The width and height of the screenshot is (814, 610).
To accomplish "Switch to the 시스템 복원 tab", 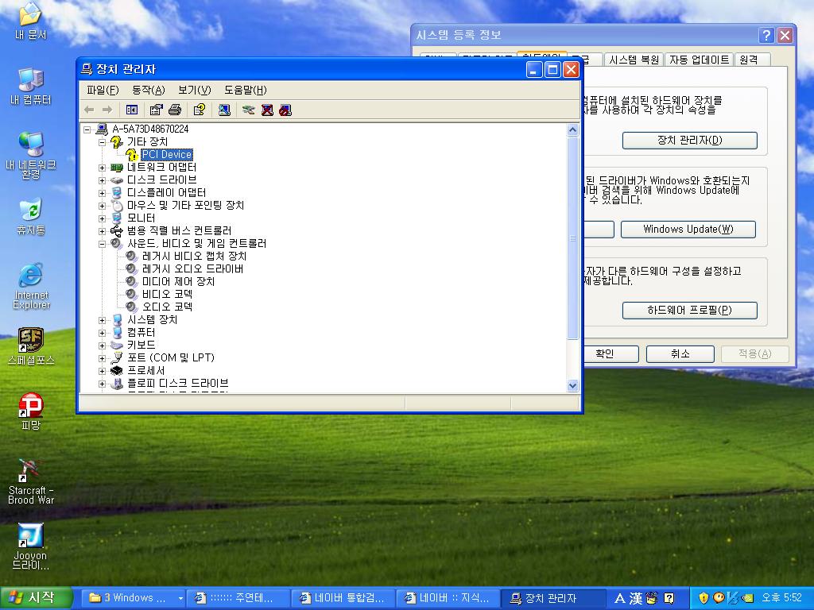I will point(634,60).
